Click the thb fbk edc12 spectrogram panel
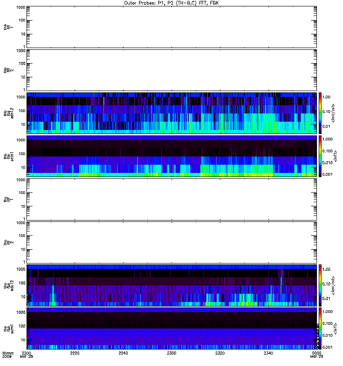Image resolution: width=343 pixels, height=366 pixels. point(172,113)
